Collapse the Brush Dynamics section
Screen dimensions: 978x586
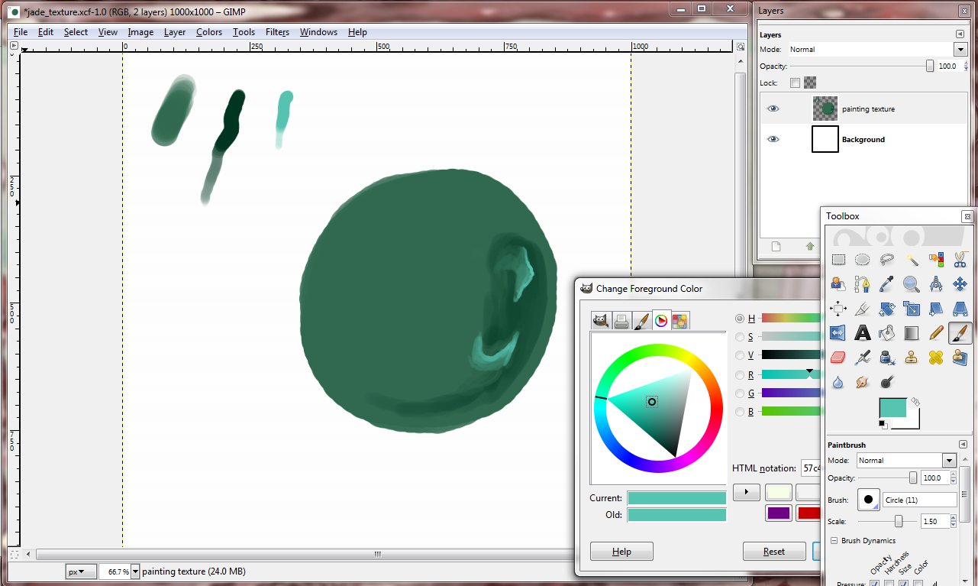[832, 541]
